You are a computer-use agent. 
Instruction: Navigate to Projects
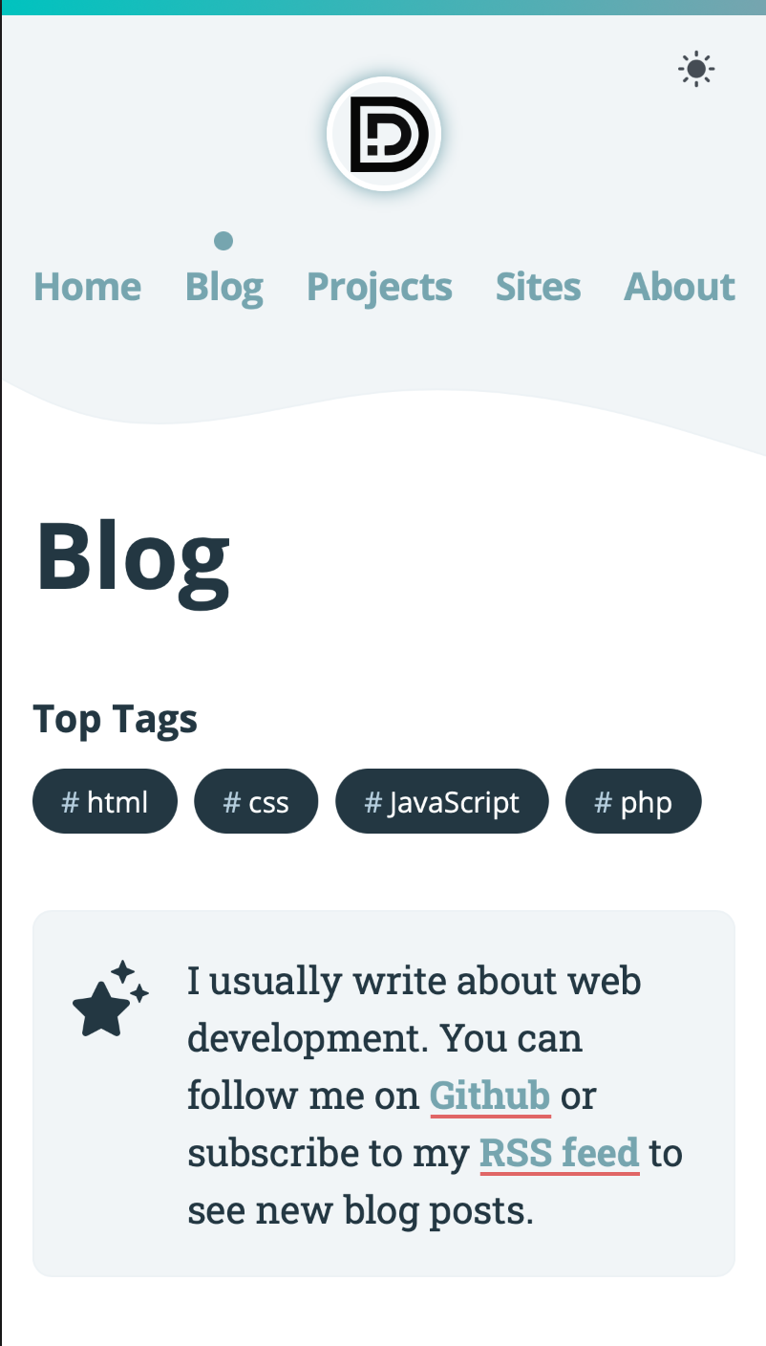pyautogui.click(x=379, y=287)
